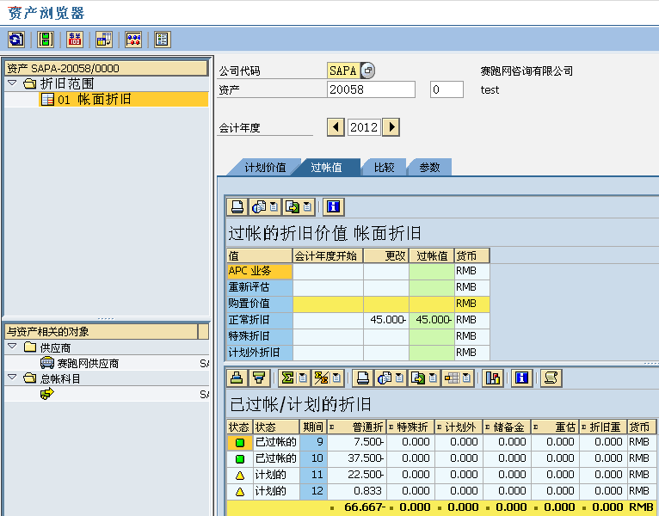
Task: Switch to the 计划价值 tab
Action: point(265,167)
